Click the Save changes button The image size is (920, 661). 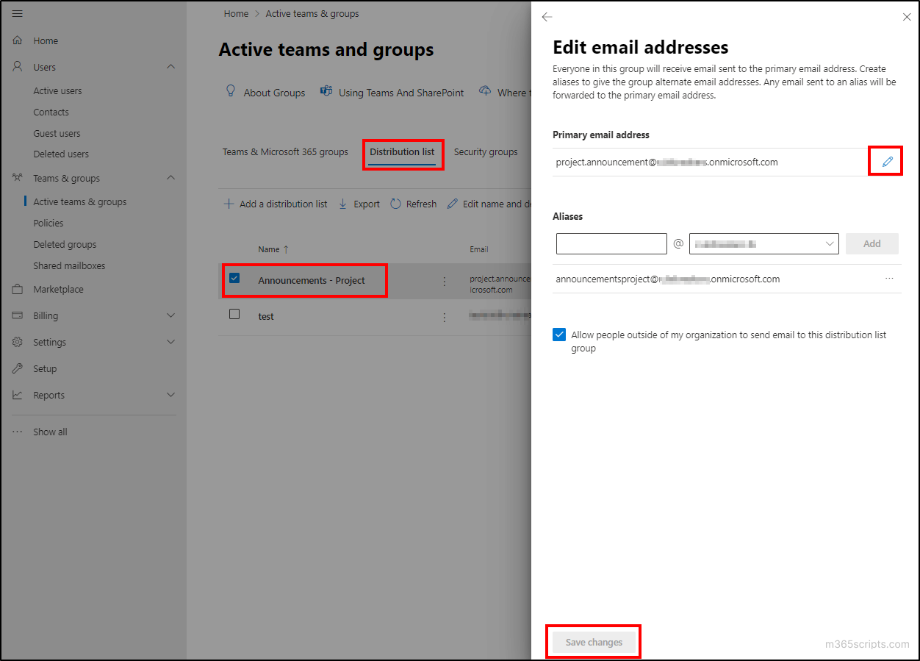coord(593,641)
